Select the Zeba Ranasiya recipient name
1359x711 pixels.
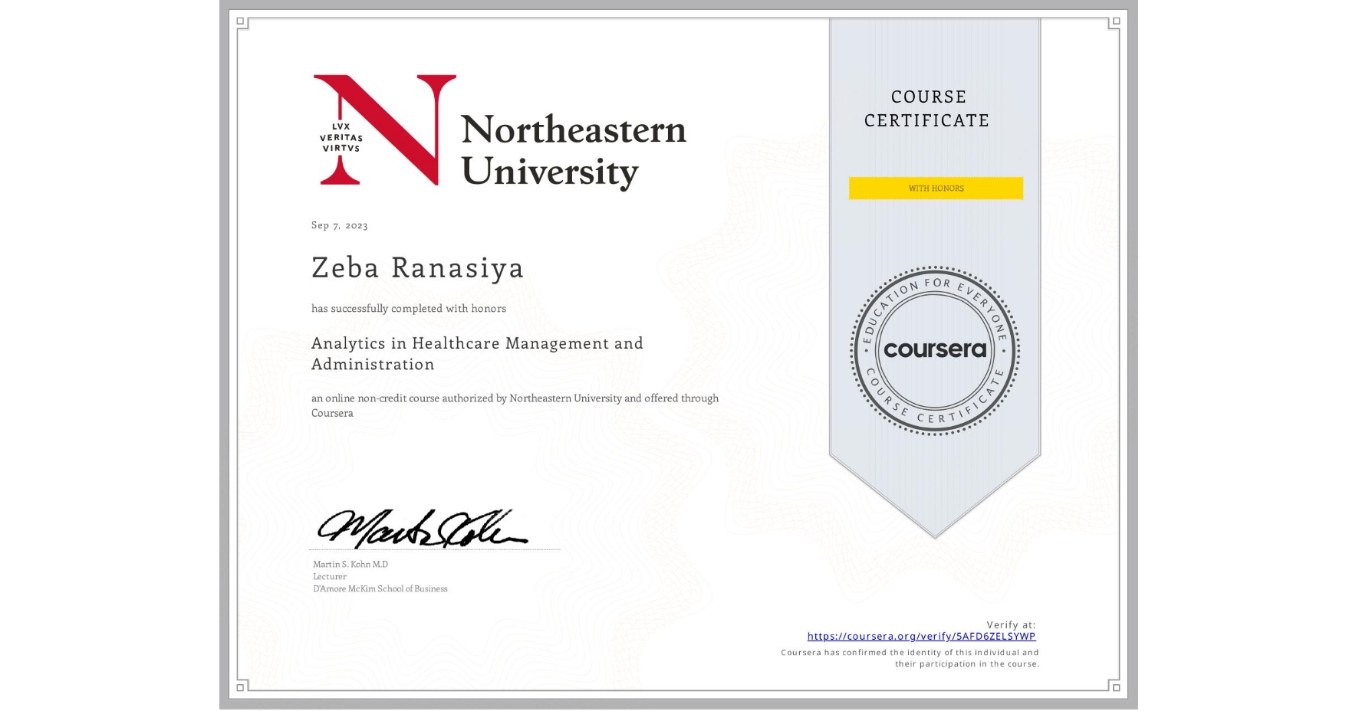click(x=416, y=268)
